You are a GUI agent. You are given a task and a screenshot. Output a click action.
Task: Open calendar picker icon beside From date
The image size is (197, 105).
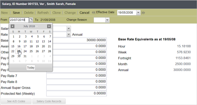point(31,20)
